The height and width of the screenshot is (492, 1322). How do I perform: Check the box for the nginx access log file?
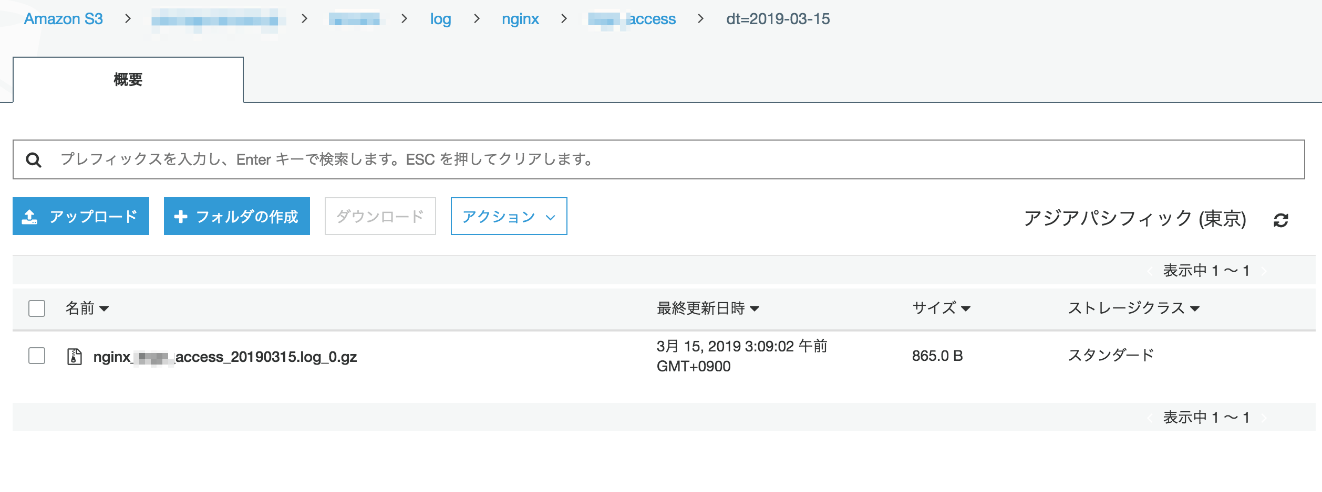coord(37,356)
